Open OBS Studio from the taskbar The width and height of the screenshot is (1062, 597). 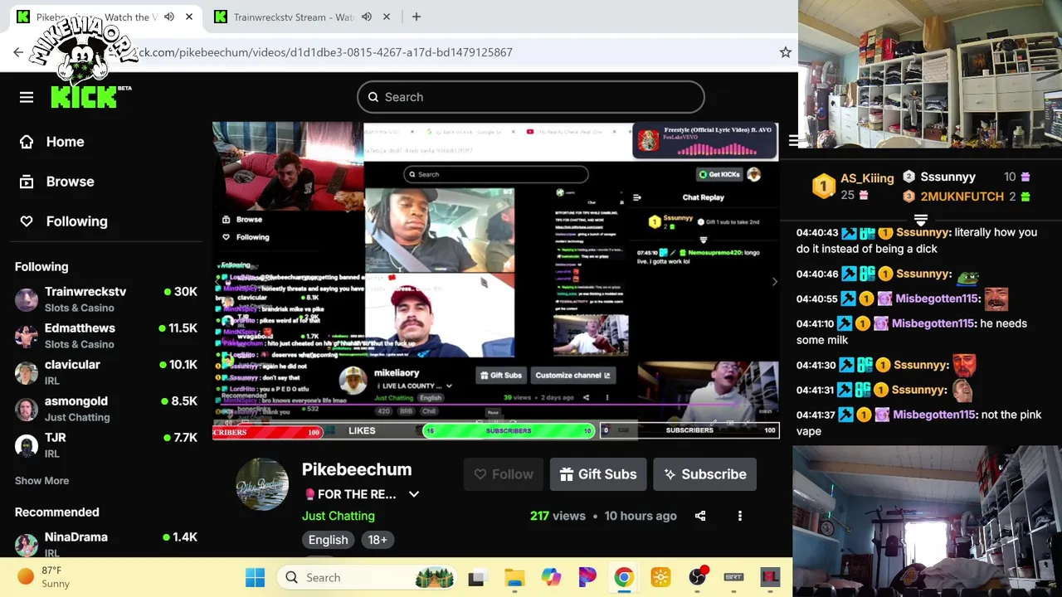click(697, 577)
